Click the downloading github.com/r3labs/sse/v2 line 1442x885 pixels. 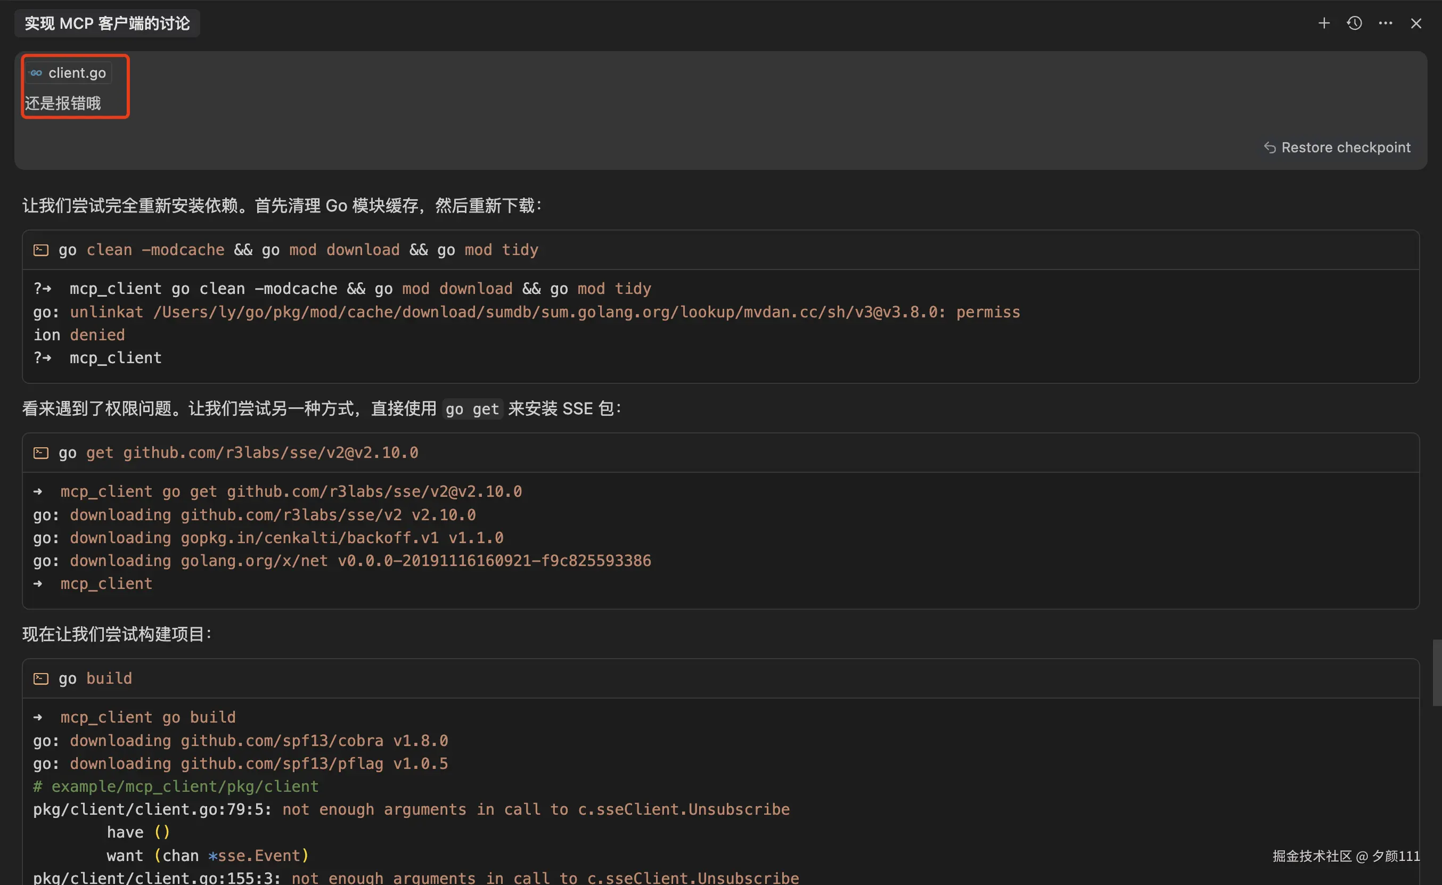pos(254,514)
